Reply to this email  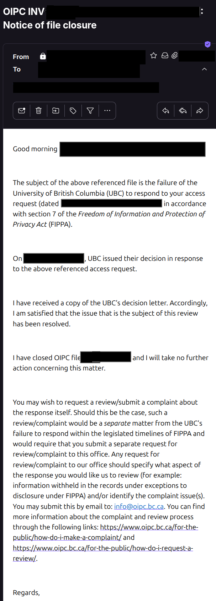[165, 111]
